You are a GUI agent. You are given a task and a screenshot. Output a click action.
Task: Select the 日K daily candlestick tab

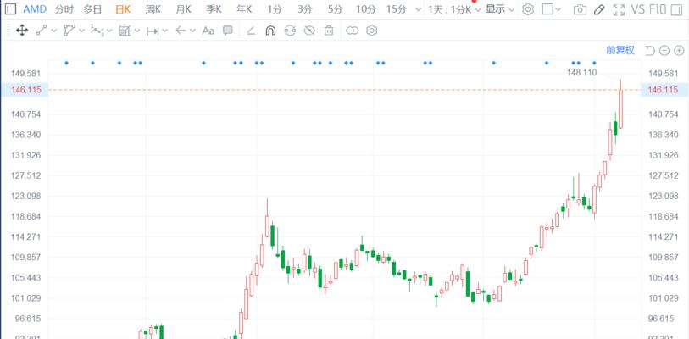123,9
